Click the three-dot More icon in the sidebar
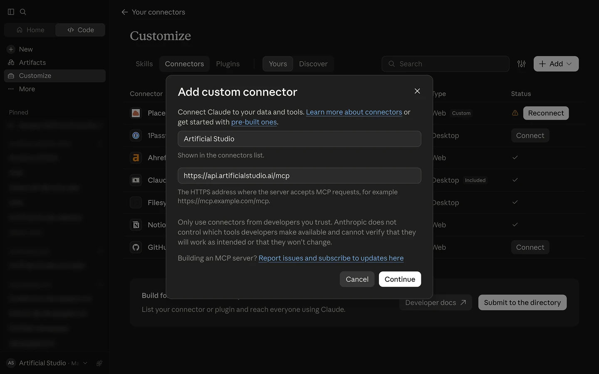 coord(11,89)
